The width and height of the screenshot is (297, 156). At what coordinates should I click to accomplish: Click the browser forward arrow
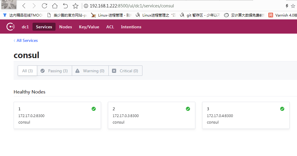point(34,6)
